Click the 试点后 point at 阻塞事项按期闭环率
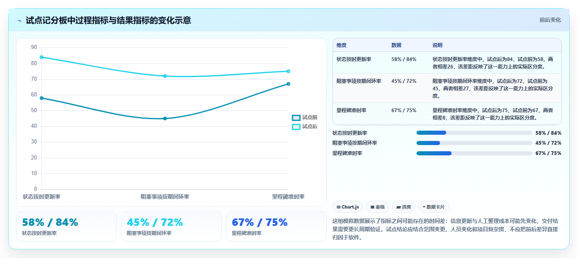This screenshot has width=578, height=258. (165, 76)
